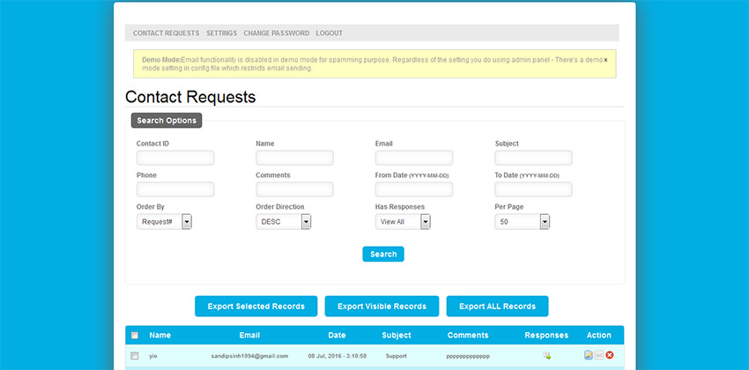This screenshot has height=370, width=749.
Task: Open the Per Page dropdown showing 50
Action: pos(523,221)
